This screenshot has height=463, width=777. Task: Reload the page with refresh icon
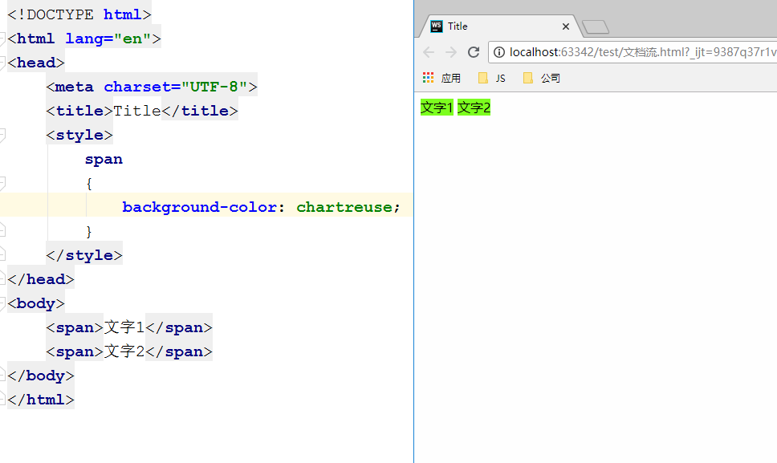point(474,52)
